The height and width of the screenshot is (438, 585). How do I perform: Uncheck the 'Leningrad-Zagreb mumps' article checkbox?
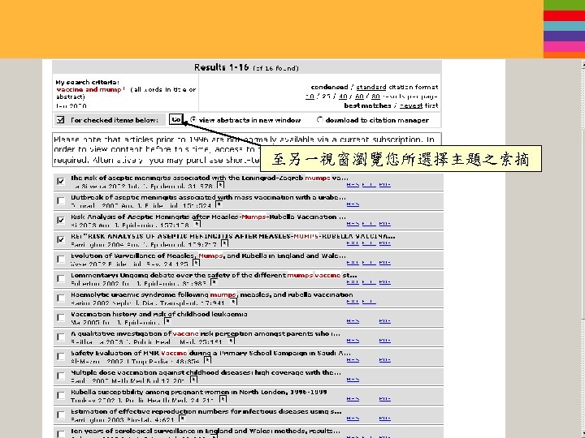[61, 182]
